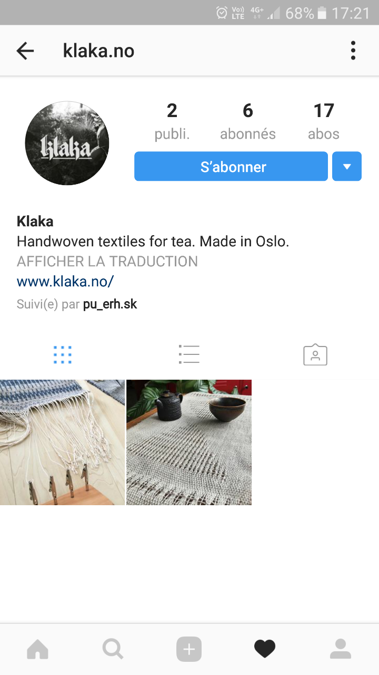Switch to grid view tab
The image size is (379, 675).
pos(63,355)
